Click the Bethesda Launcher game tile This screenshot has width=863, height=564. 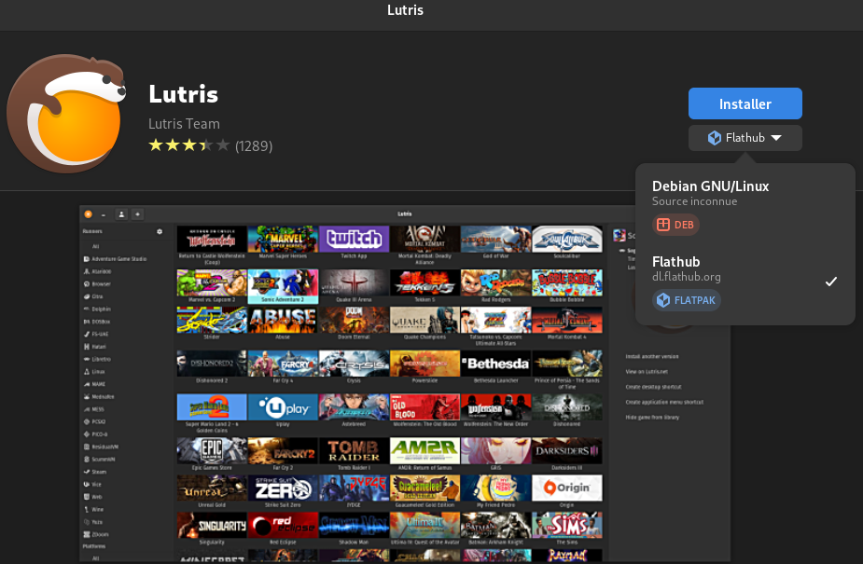coord(496,367)
